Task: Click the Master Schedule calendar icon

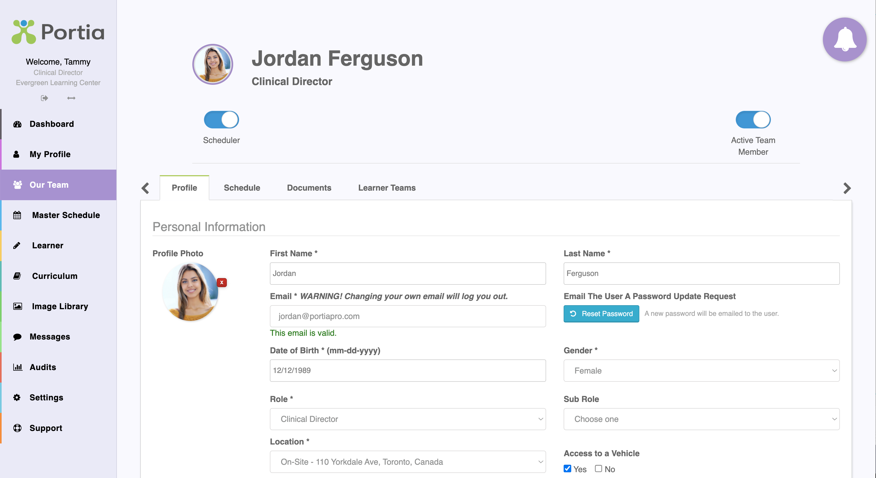Action: (17, 215)
